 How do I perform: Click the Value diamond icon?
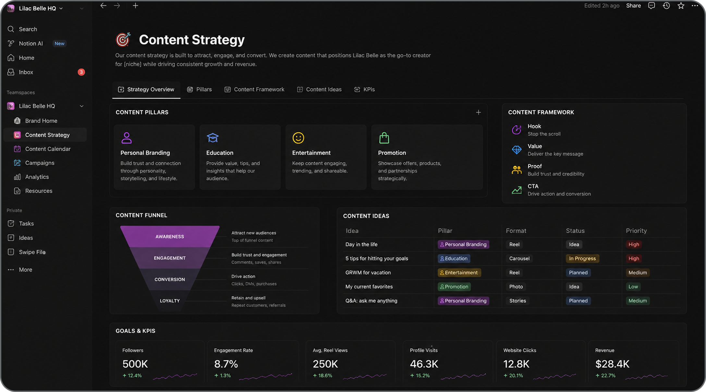click(517, 150)
